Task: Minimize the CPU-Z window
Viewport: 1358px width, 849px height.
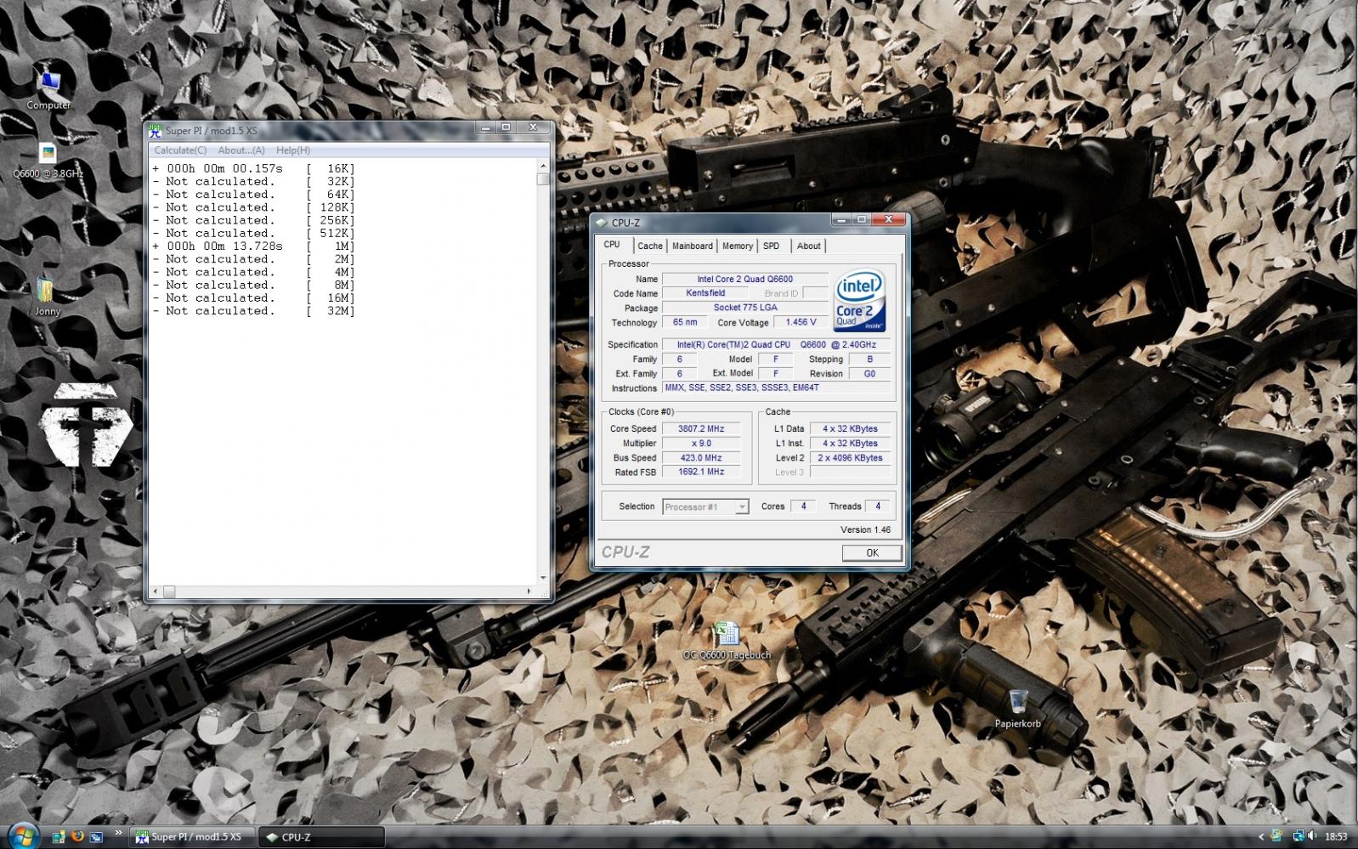Action: click(841, 219)
